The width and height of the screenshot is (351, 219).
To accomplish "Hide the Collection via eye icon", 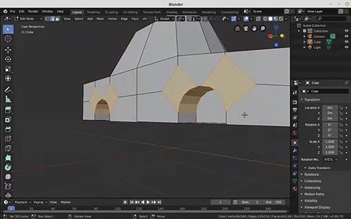I will [346, 31].
